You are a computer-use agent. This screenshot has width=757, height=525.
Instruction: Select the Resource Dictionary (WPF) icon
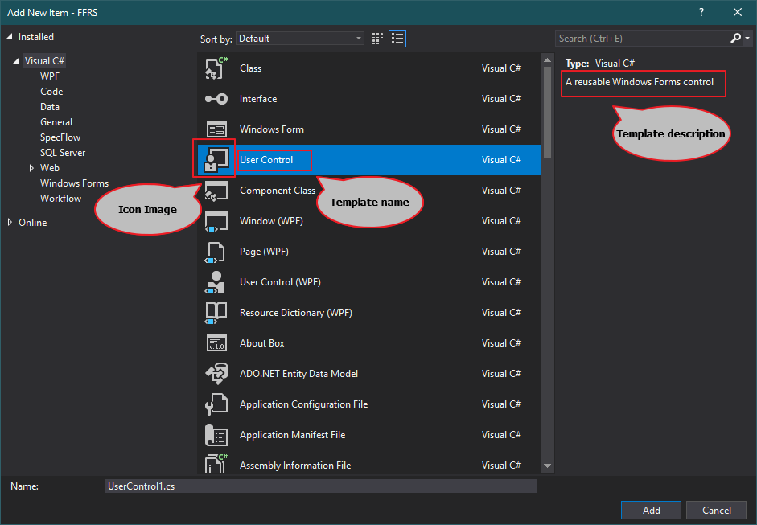click(x=215, y=312)
